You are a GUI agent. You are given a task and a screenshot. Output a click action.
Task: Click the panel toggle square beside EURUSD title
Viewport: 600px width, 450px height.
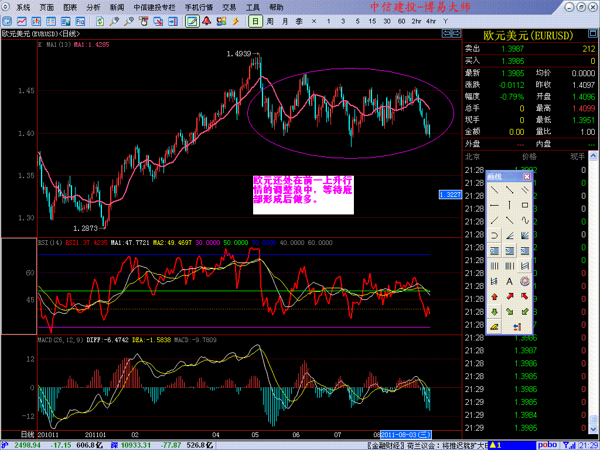pos(592,35)
